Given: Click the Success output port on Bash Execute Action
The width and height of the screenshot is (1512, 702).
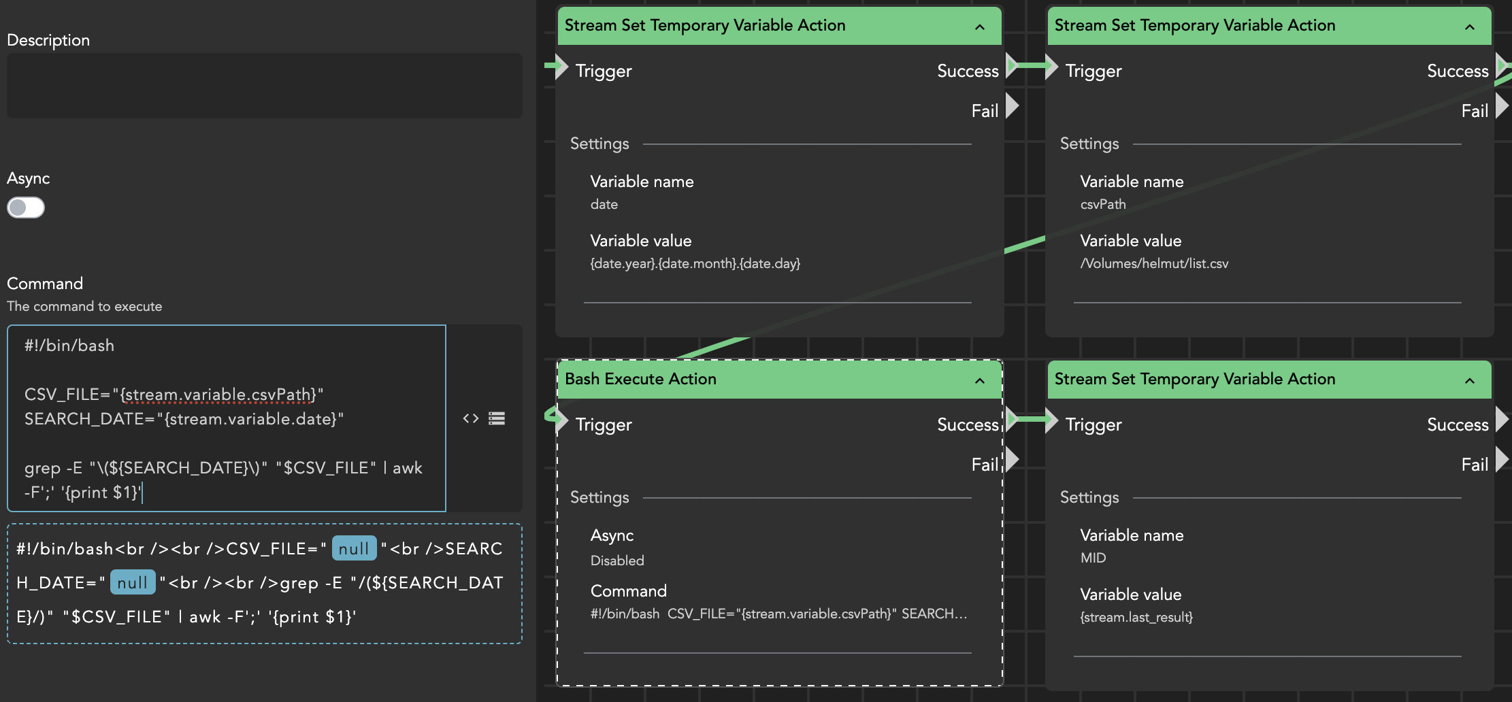Looking at the screenshot, I should coord(1012,420).
